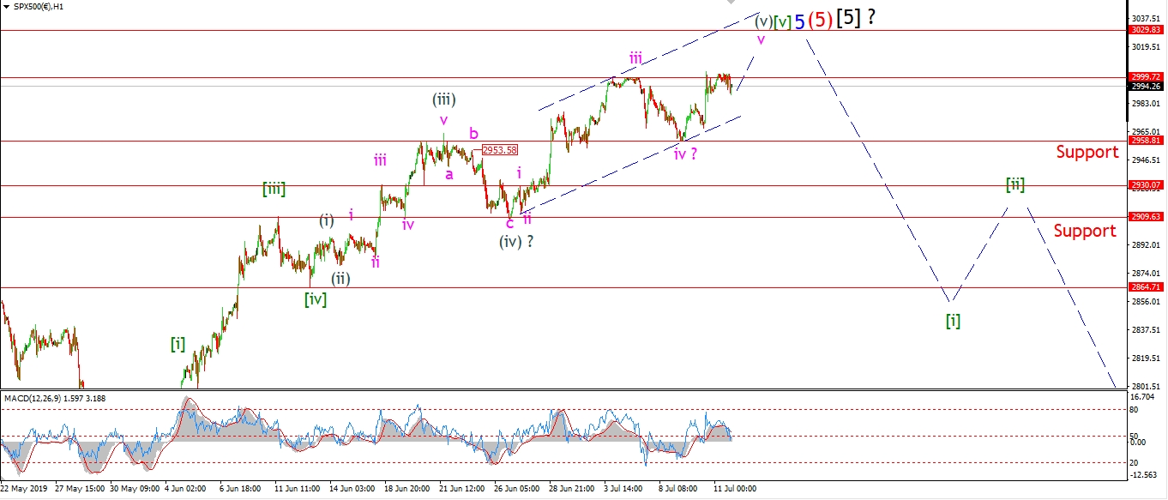1168x500 pixels.
Task: Click the green [i] label at projected low
Action: pyautogui.click(x=953, y=321)
